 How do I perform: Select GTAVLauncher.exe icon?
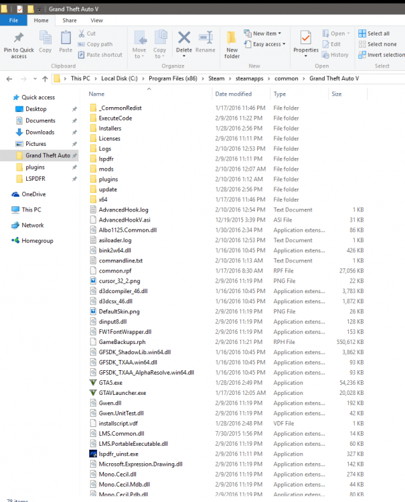93,393
